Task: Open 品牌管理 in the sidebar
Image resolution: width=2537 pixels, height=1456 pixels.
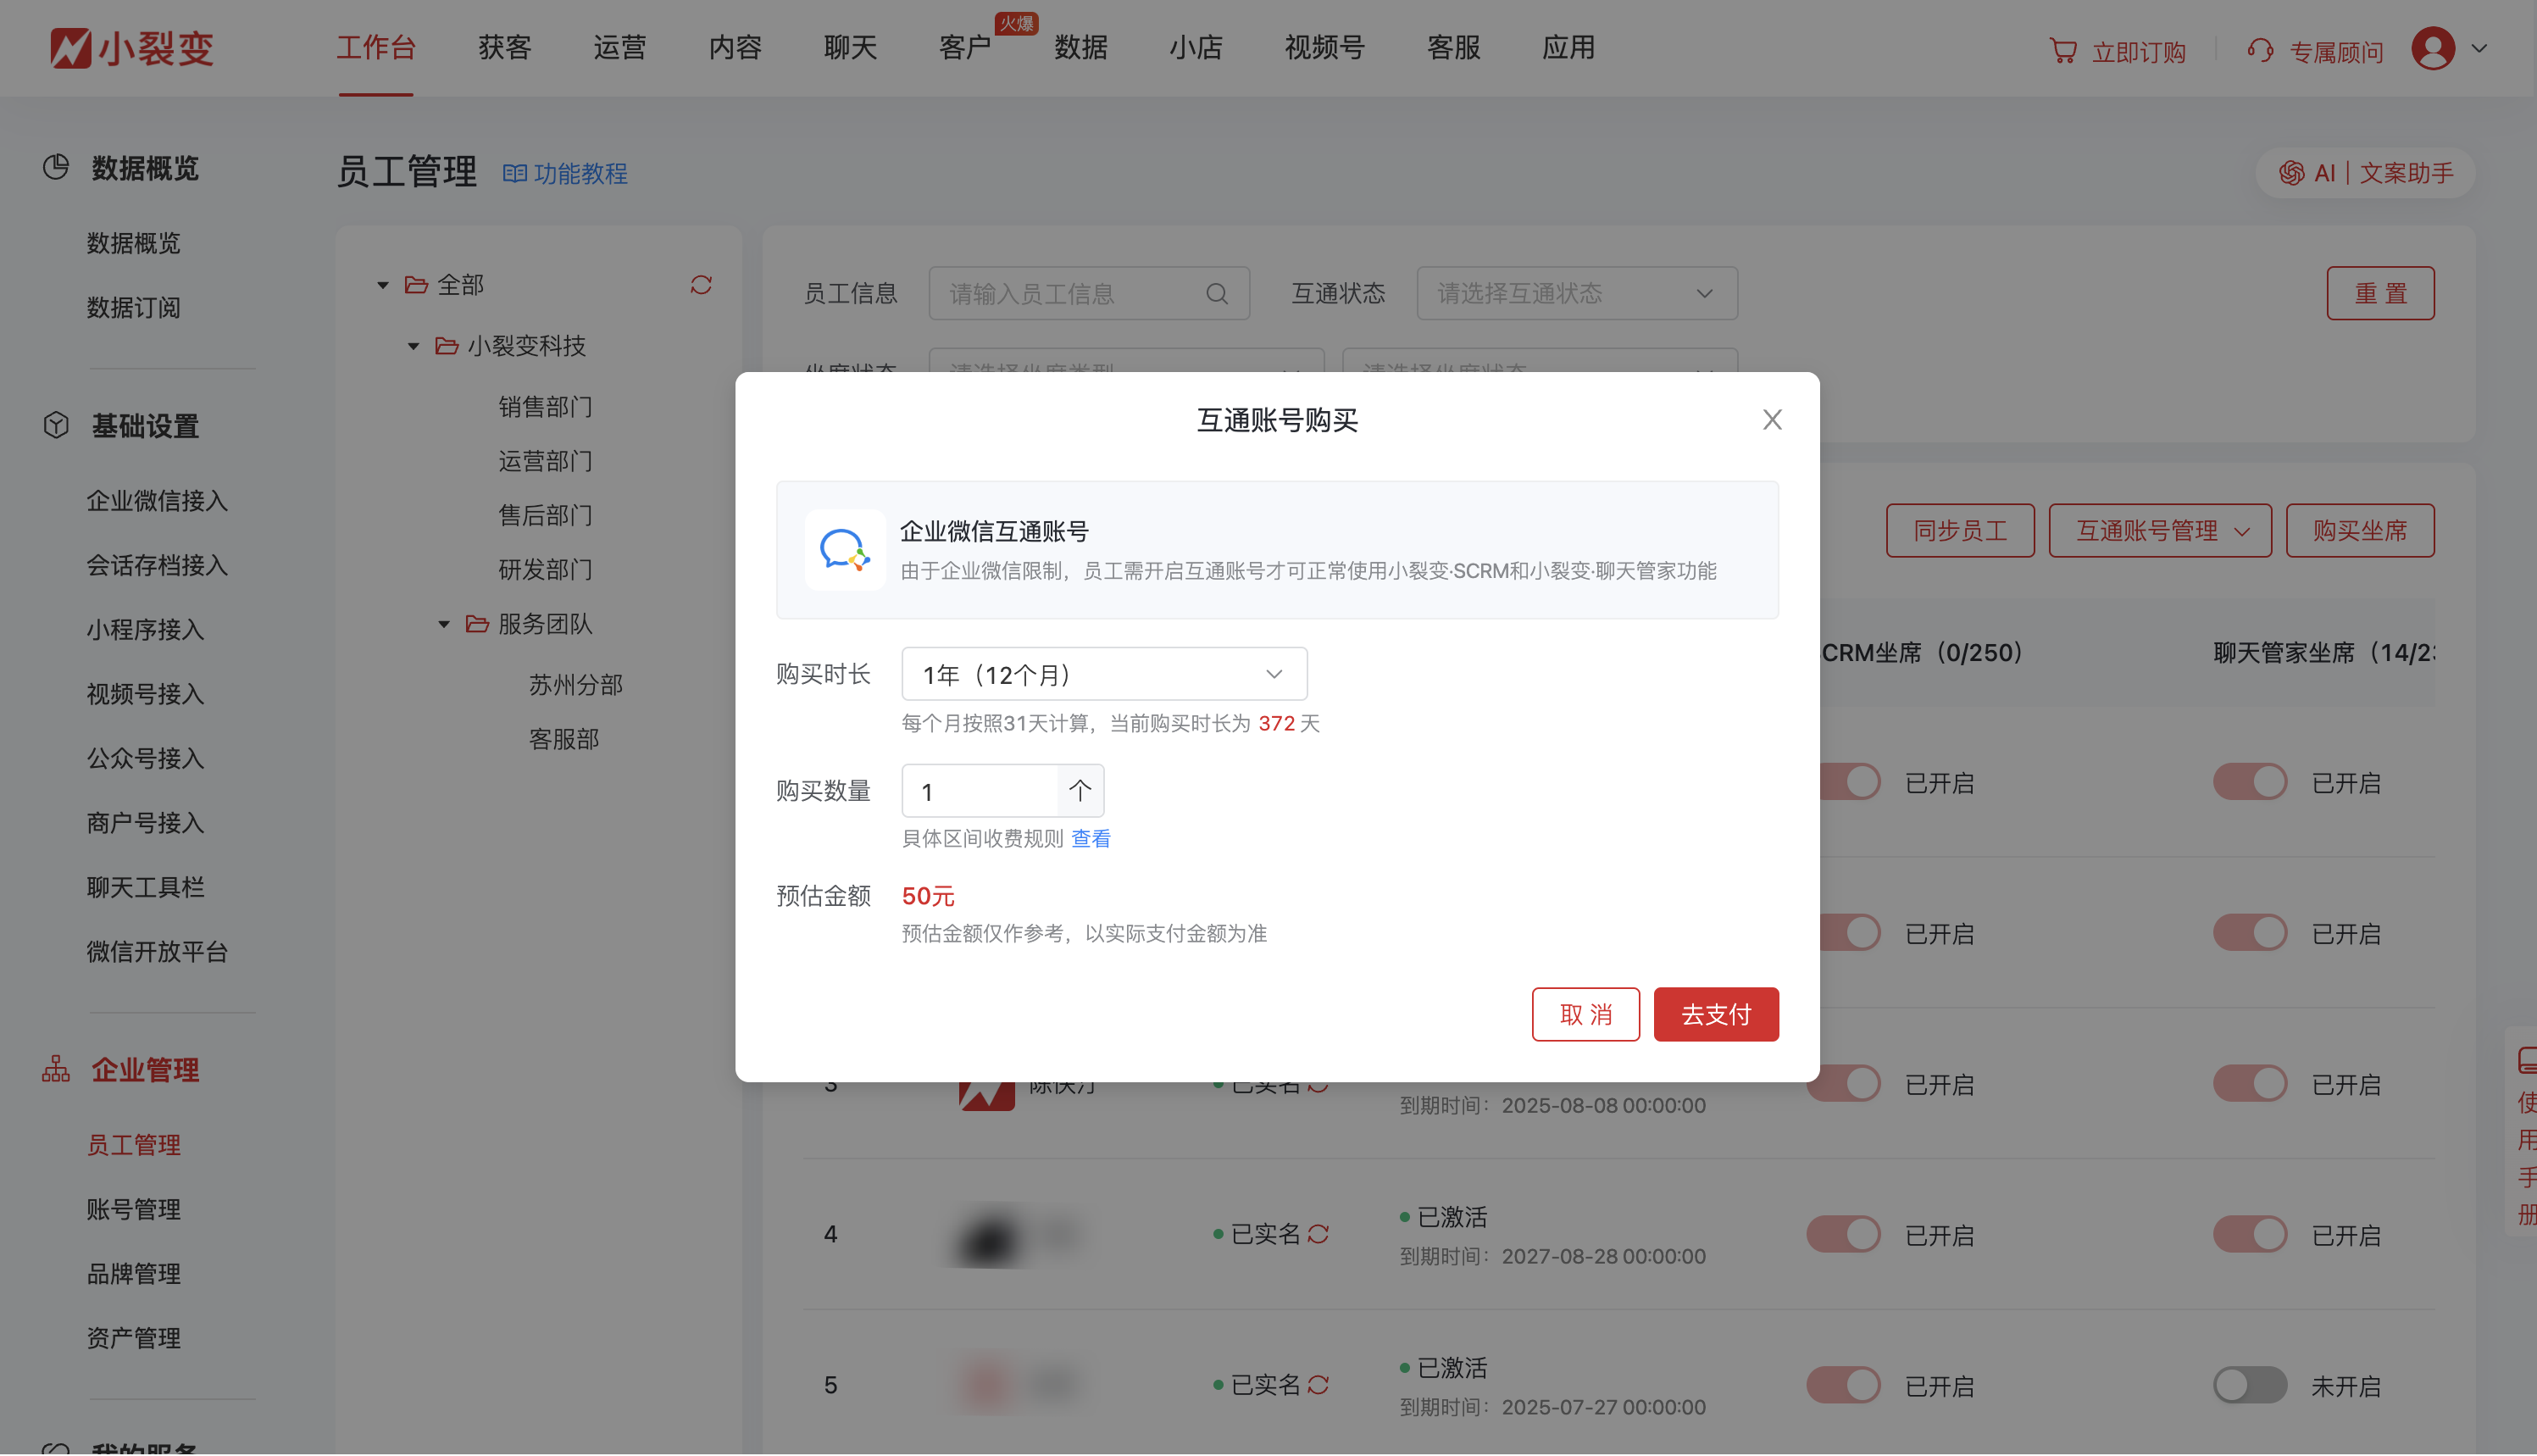Action: (x=133, y=1273)
